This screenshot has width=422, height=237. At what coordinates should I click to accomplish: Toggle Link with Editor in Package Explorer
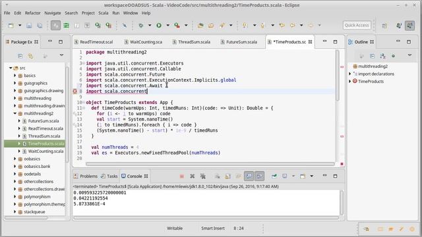coord(30,56)
